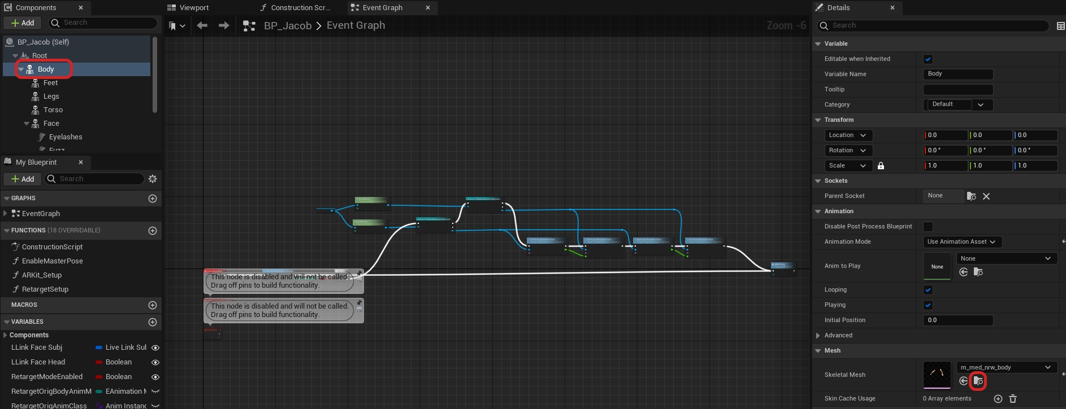Viewport: 1066px width, 409px height.
Task: Open Details panel property matrix view icon
Action: point(1060,26)
